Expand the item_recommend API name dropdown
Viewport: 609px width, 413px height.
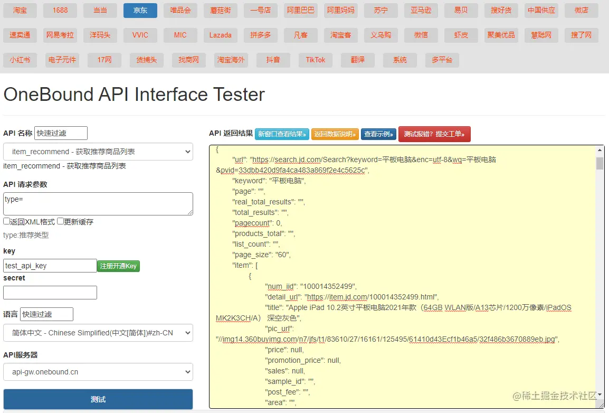pyautogui.click(x=98, y=152)
